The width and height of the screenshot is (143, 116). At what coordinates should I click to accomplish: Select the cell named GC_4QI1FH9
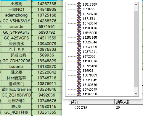(x=16, y=112)
